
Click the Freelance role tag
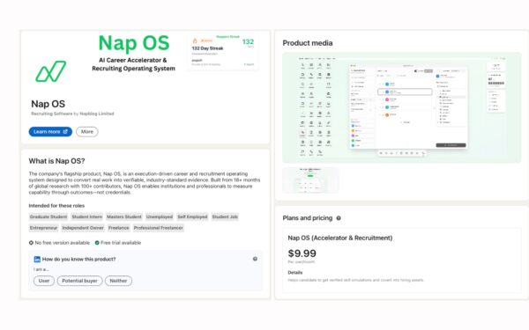point(118,228)
